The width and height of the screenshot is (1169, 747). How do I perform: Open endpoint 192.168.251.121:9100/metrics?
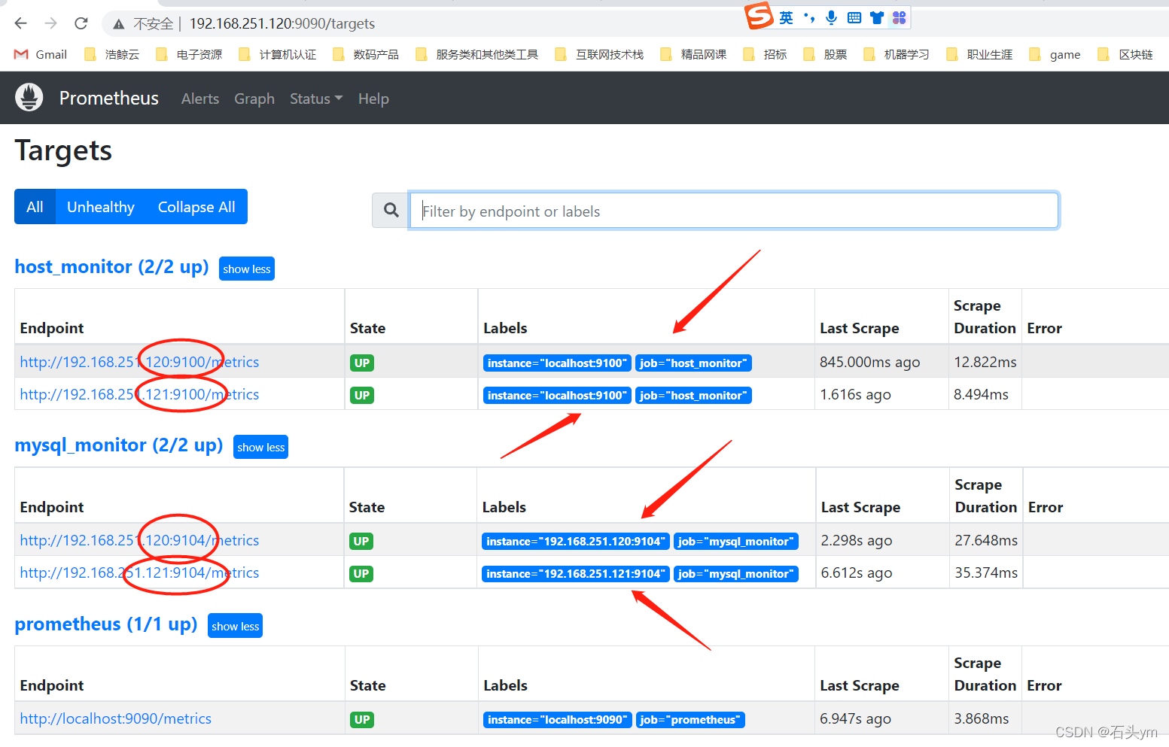pos(139,394)
